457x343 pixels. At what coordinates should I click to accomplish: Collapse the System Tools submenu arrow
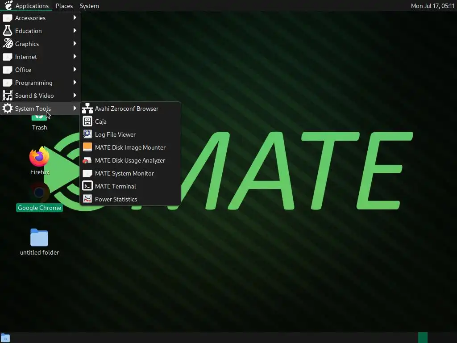point(75,108)
